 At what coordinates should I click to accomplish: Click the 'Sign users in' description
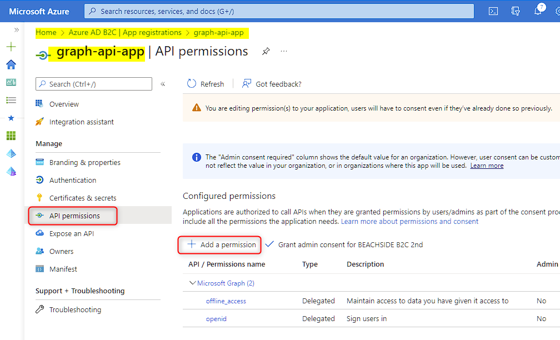(367, 318)
